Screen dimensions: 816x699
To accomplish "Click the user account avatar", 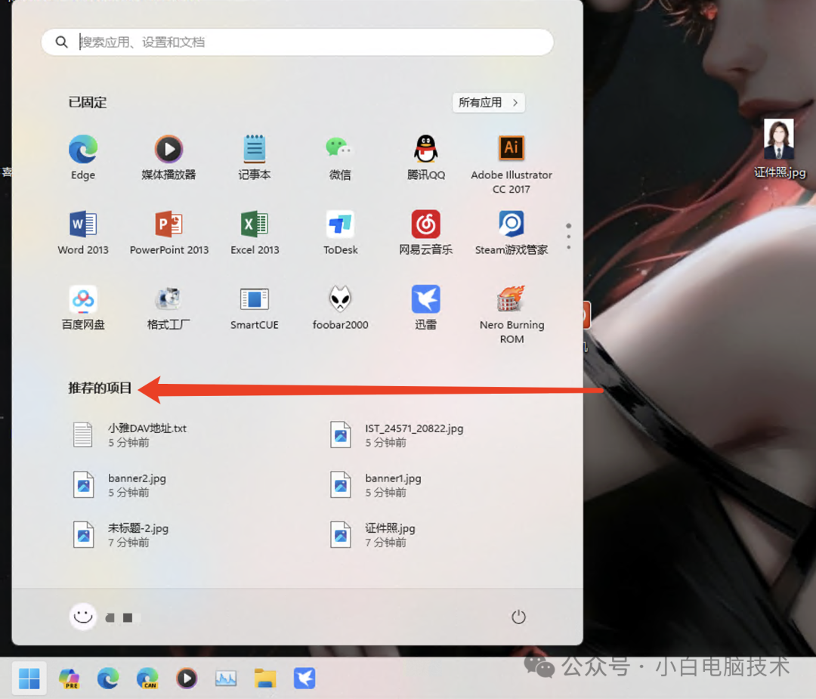I will [x=83, y=617].
